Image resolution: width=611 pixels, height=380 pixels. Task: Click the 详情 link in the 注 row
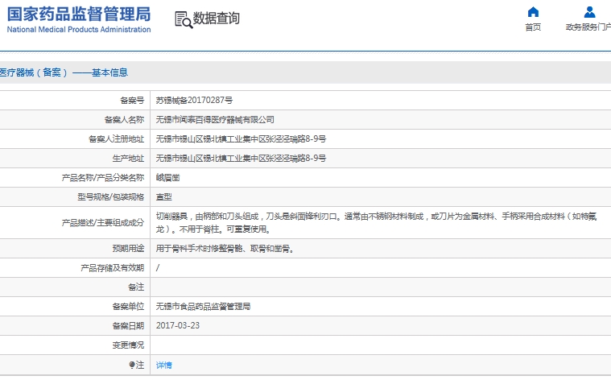point(163,366)
